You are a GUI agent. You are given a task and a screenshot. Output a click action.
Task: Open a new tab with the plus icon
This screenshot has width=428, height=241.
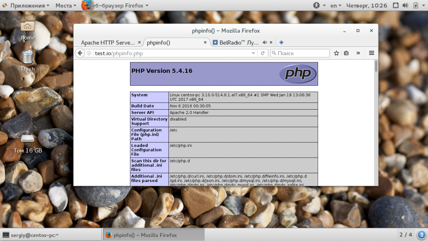(x=281, y=42)
